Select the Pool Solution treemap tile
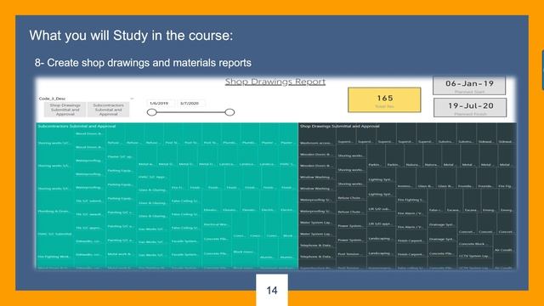 point(351,250)
